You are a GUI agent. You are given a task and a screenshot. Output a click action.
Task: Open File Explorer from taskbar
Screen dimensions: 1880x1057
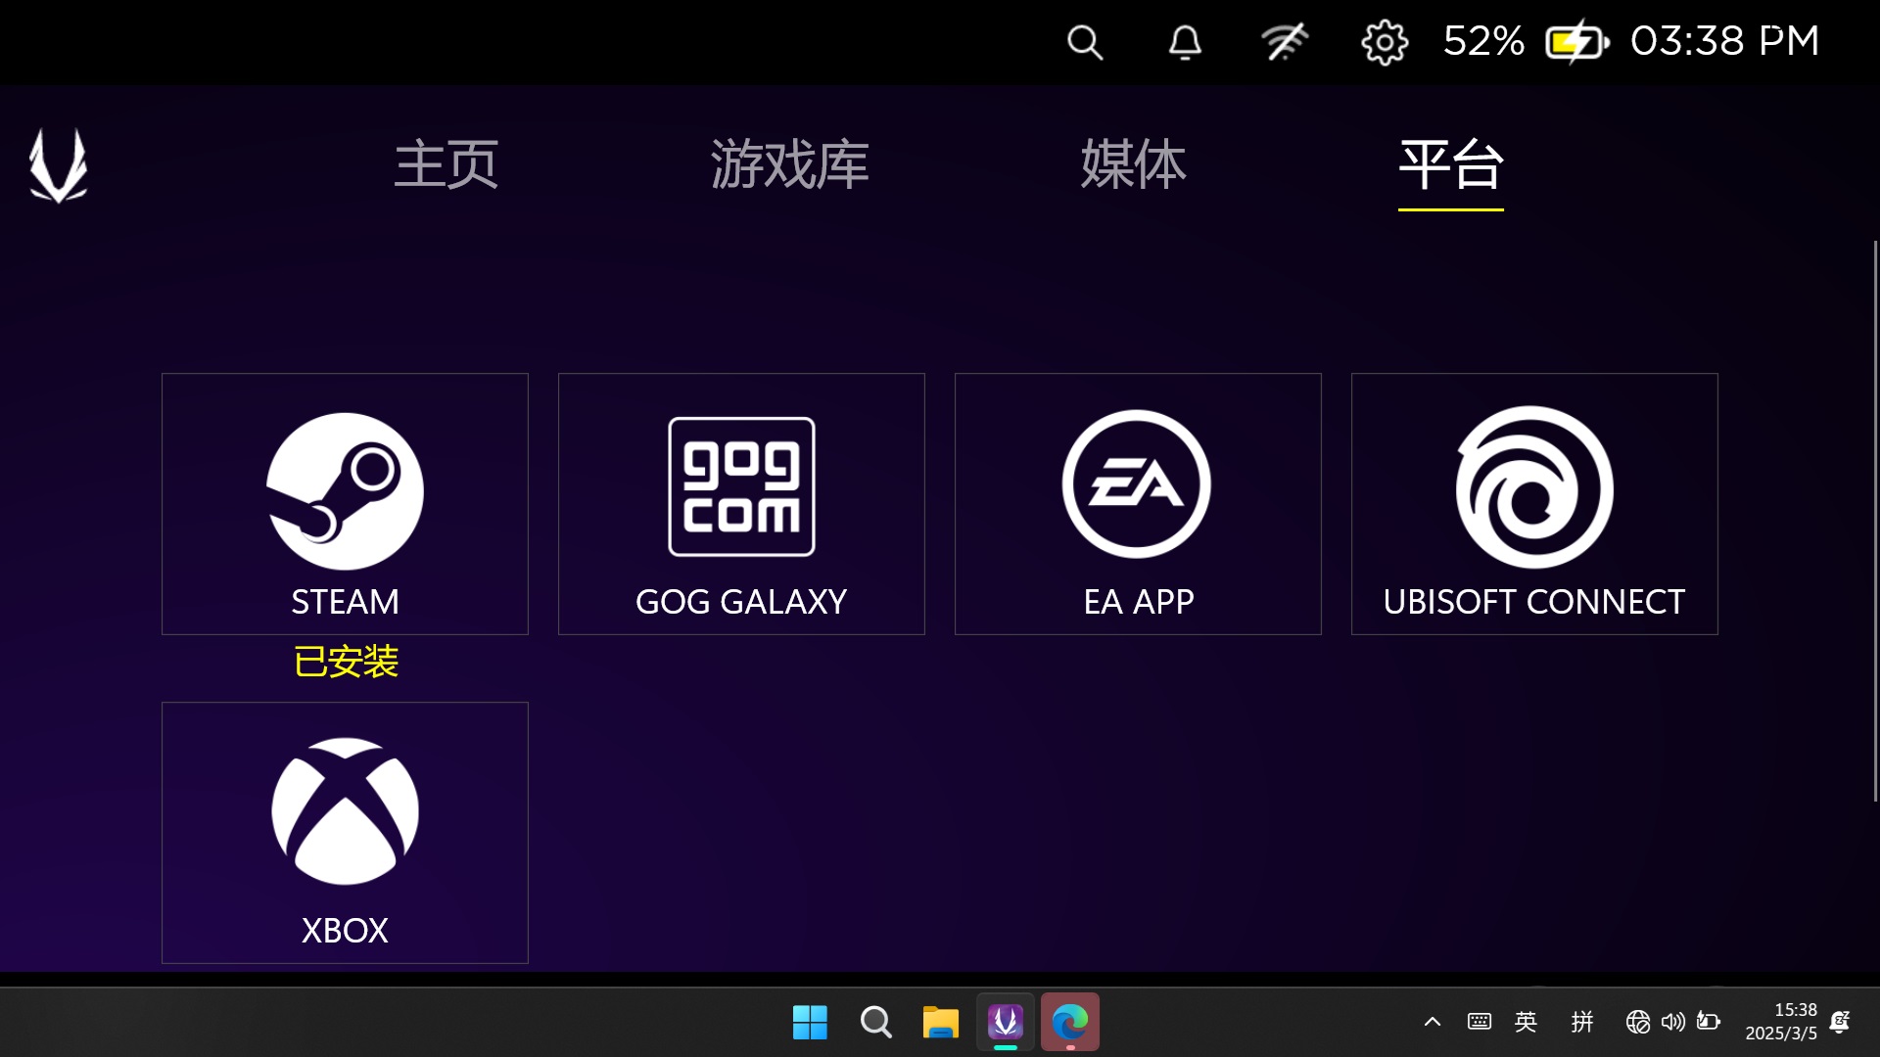(x=940, y=1023)
